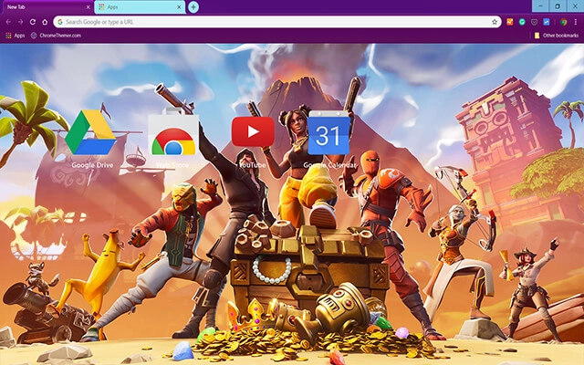
Task: Open the green Grammarly extension icon
Action: coord(522,22)
